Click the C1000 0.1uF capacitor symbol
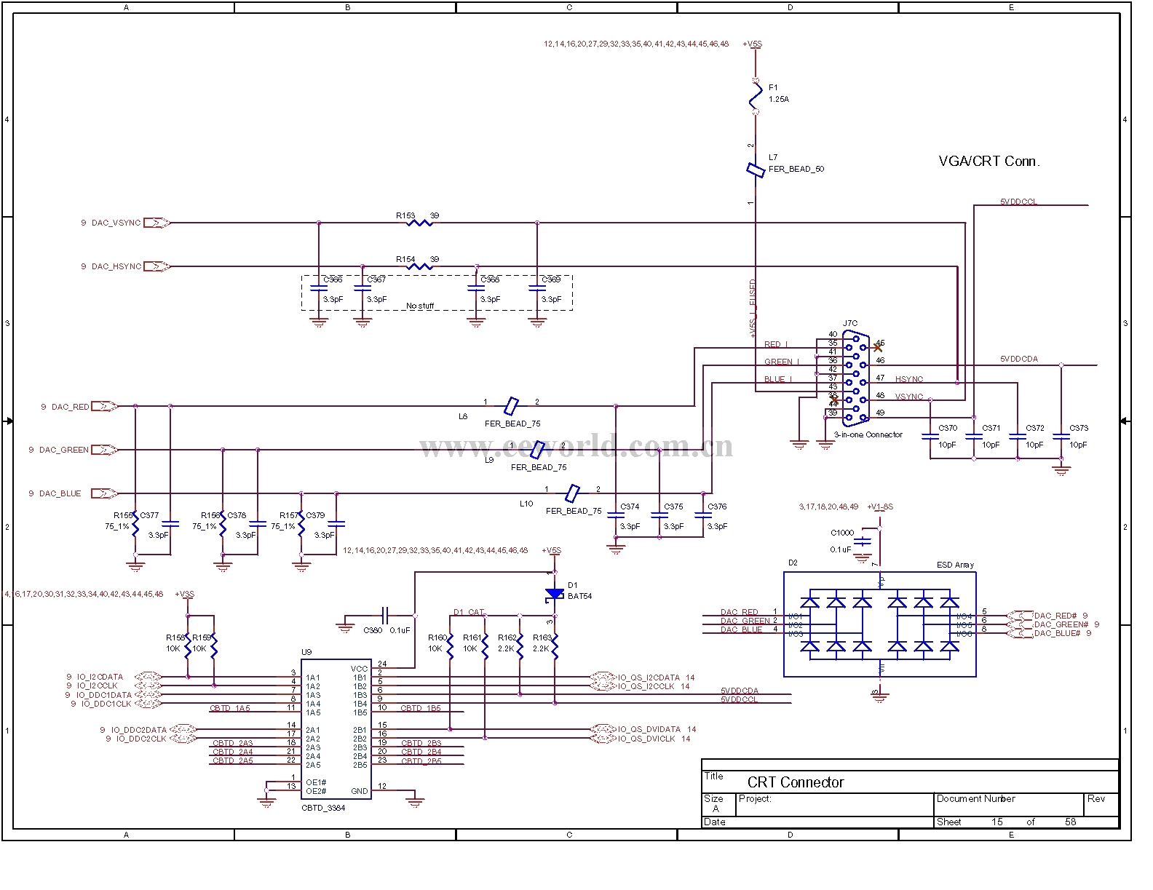1153x890 pixels. tap(863, 541)
